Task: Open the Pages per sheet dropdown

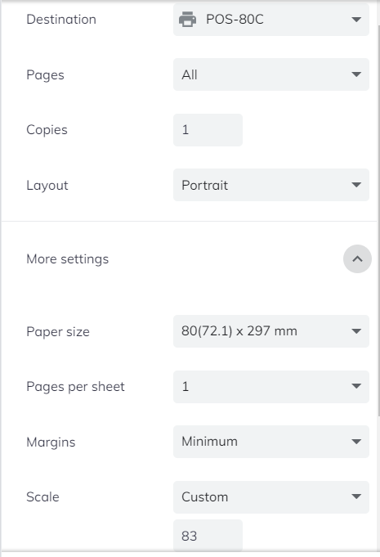Action: coord(271,387)
